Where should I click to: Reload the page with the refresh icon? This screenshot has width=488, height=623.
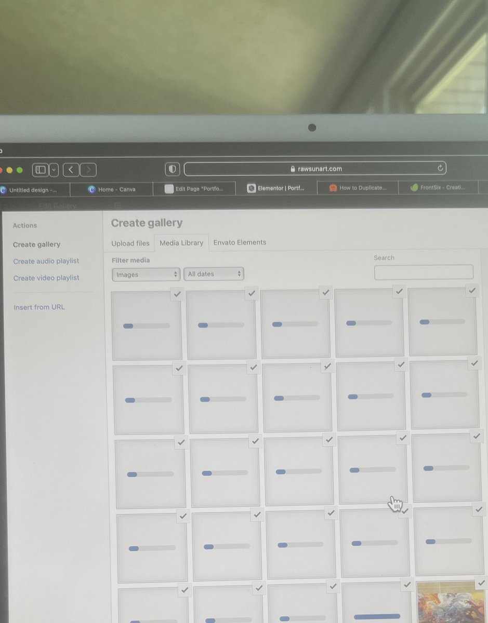tap(440, 168)
